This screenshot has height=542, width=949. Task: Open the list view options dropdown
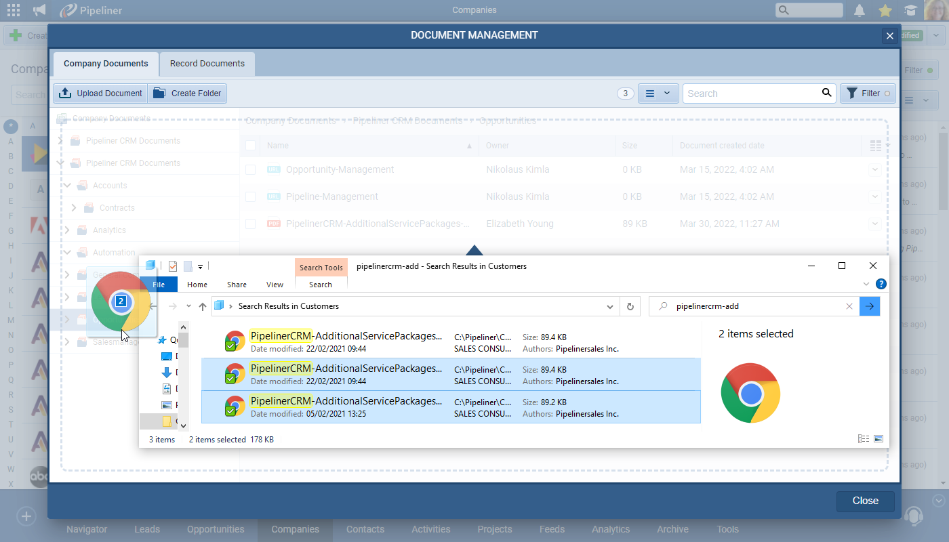tap(658, 93)
